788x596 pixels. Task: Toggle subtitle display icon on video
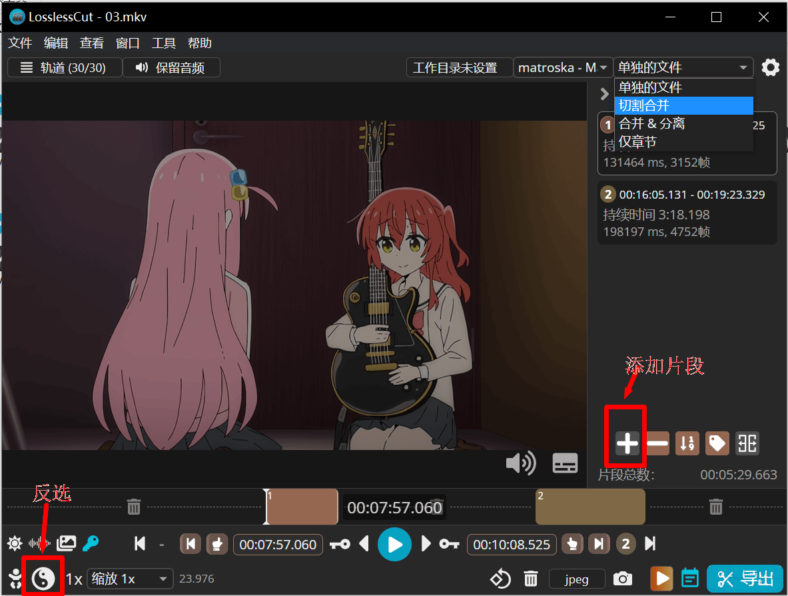click(565, 463)
